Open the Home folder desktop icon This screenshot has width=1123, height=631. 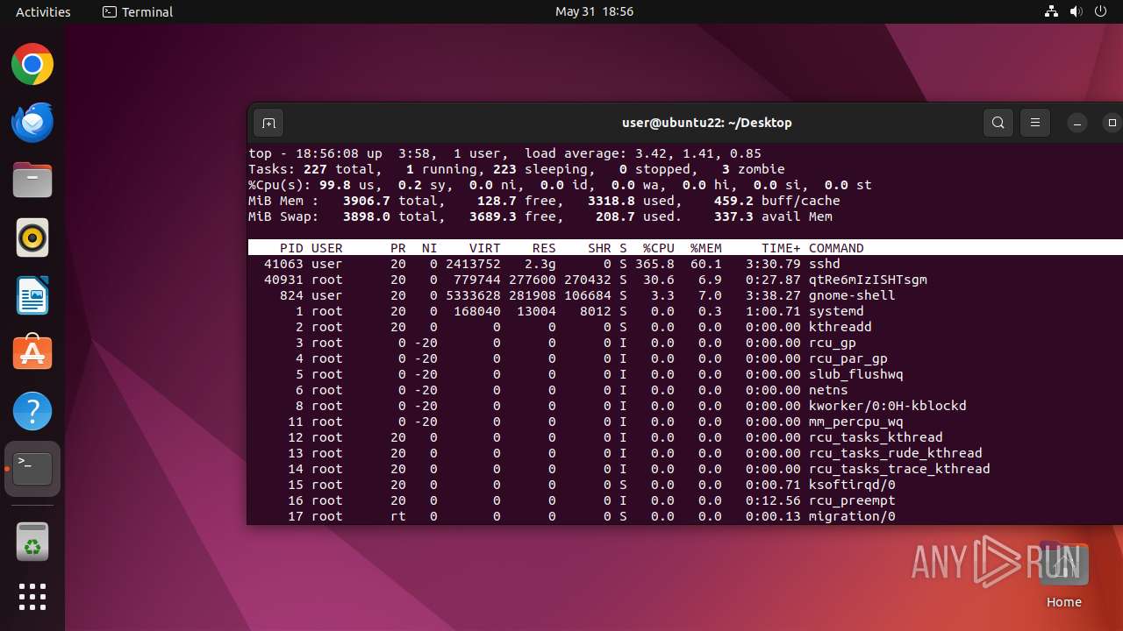click(x=1063, y=576)
